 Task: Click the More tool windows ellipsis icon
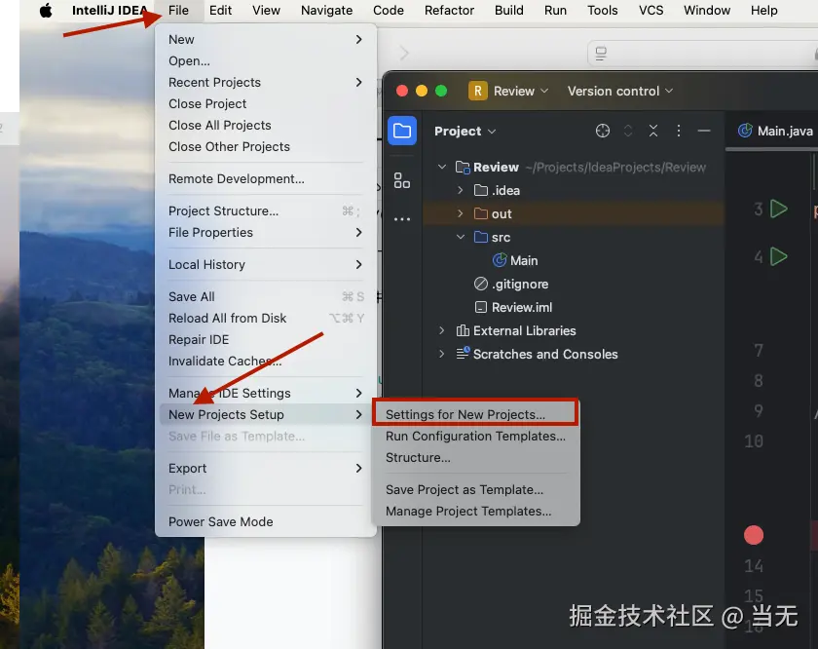[x=401, y=219]
